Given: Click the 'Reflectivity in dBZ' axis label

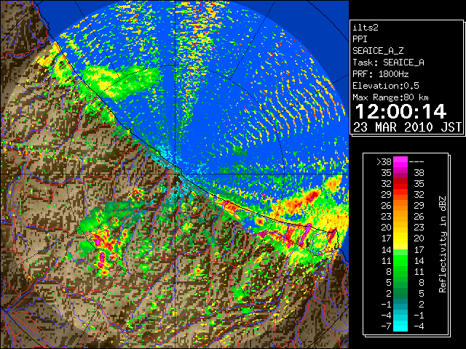Looking at the screenshot, I should pyautogui.click(x=443, y=244).
